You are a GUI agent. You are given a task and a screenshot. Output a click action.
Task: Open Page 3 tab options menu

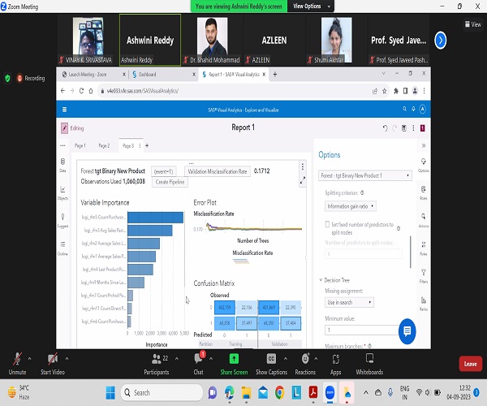click(140, 145)
